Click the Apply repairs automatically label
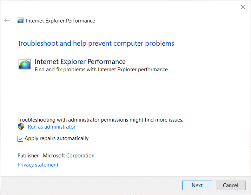Screen dimensions: 251x195 [57, 138]
